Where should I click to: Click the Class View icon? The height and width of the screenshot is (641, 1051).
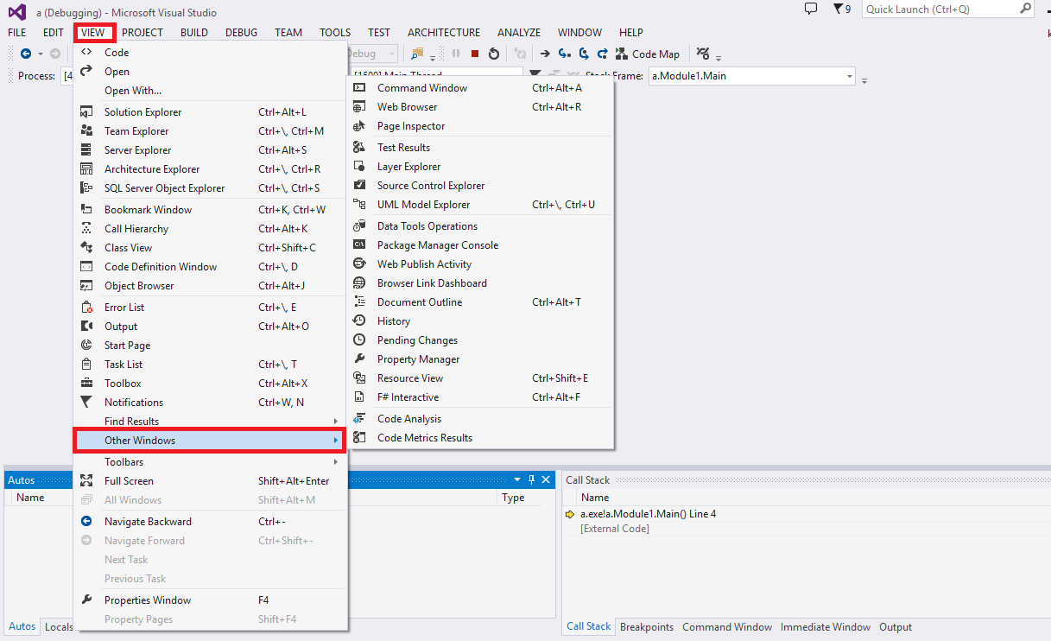tap(86, 248)
